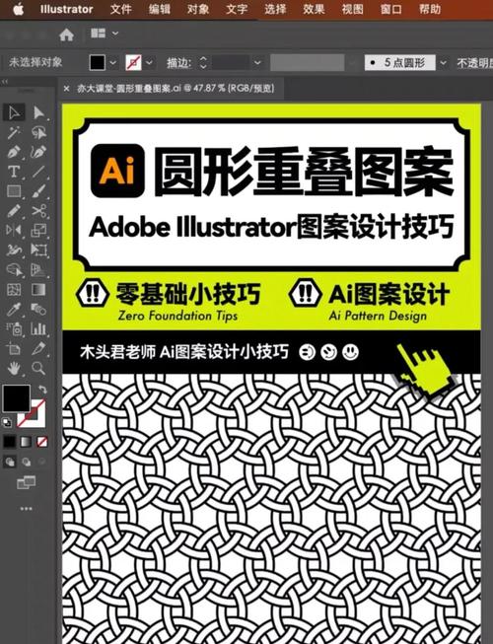Select the Pen tool

[x=14, y=152]
